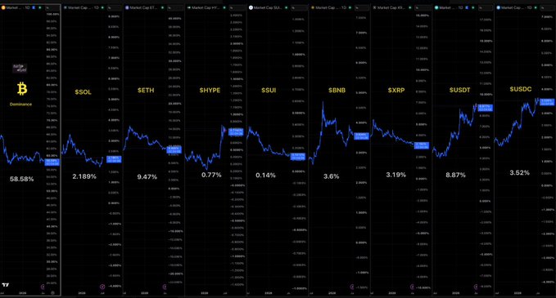The height and width of the screenshot is (298, 556).
Task: Click the green market status dot on XRP chart
Action: click(x=410, y=7)
